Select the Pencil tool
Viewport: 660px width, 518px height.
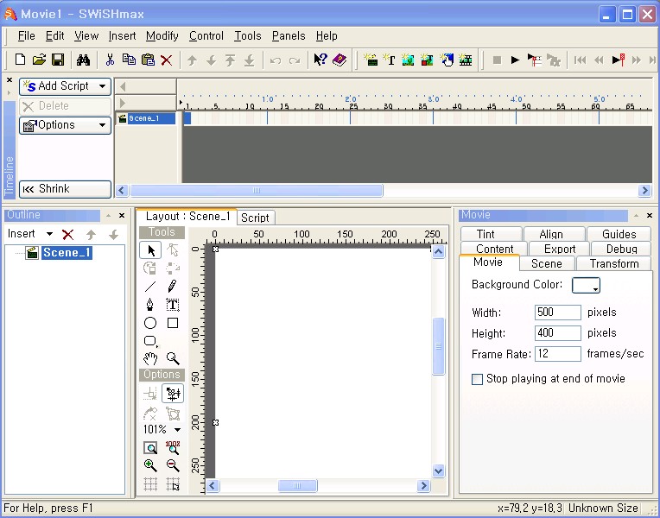tap(173, 286)
